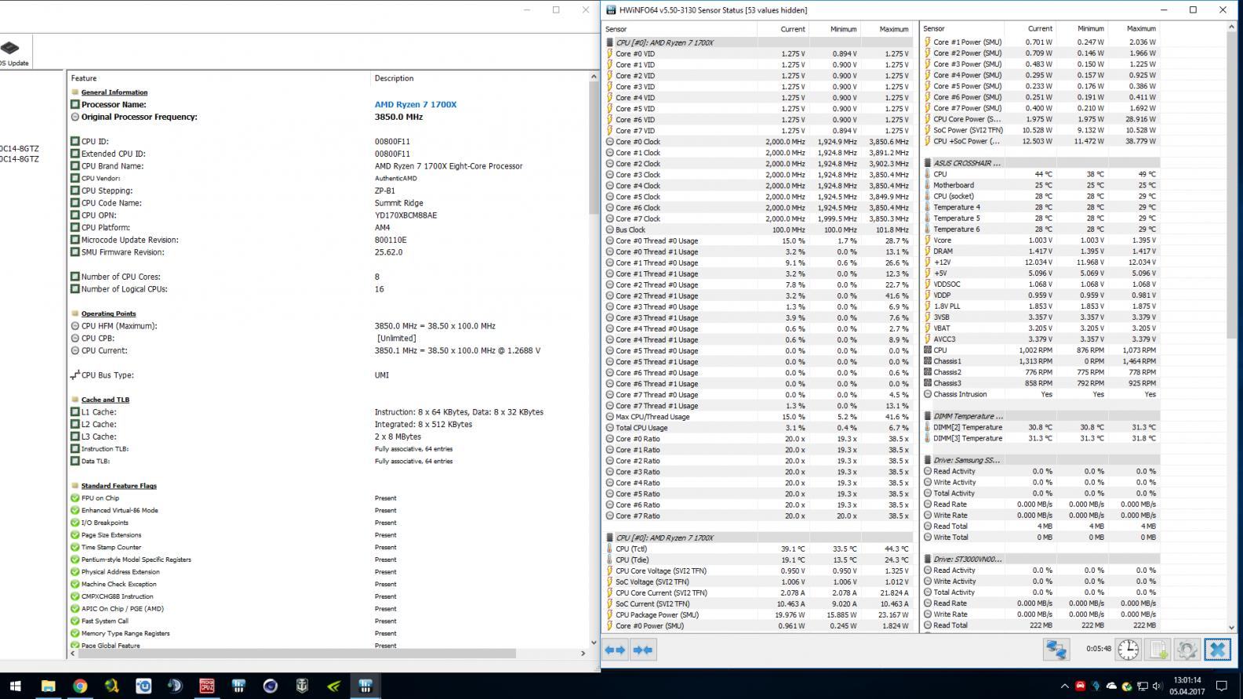Select the Cache and TLB section heading

105,400
